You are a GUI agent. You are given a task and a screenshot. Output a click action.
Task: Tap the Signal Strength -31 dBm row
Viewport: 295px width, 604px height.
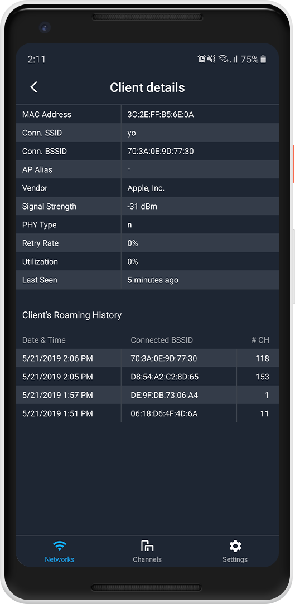tap(147, 207)
